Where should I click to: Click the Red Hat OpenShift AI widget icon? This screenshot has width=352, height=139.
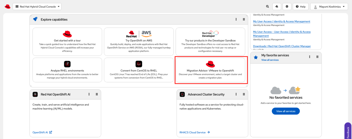click(x=35, y=94)
